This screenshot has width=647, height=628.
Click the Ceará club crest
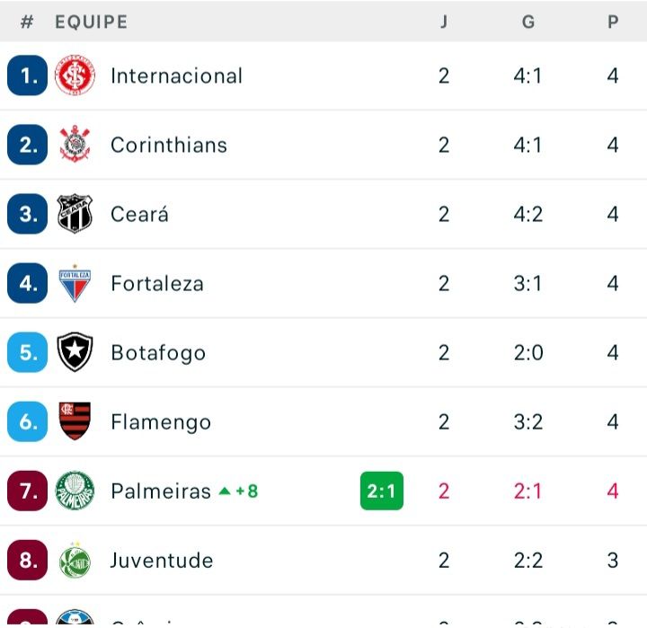click(x=75, y=214)
